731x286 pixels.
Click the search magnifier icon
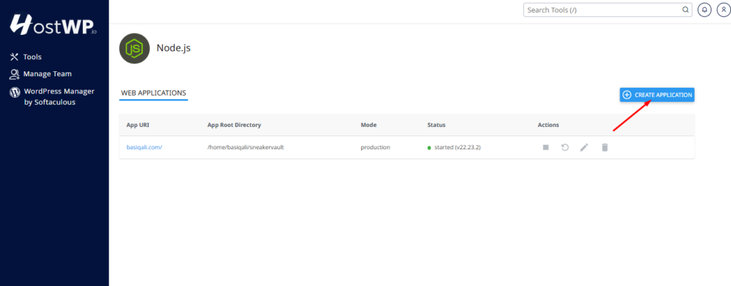click(x=685, y=9)
